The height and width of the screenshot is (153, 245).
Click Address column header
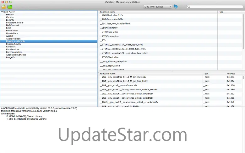tap(234, 74)
